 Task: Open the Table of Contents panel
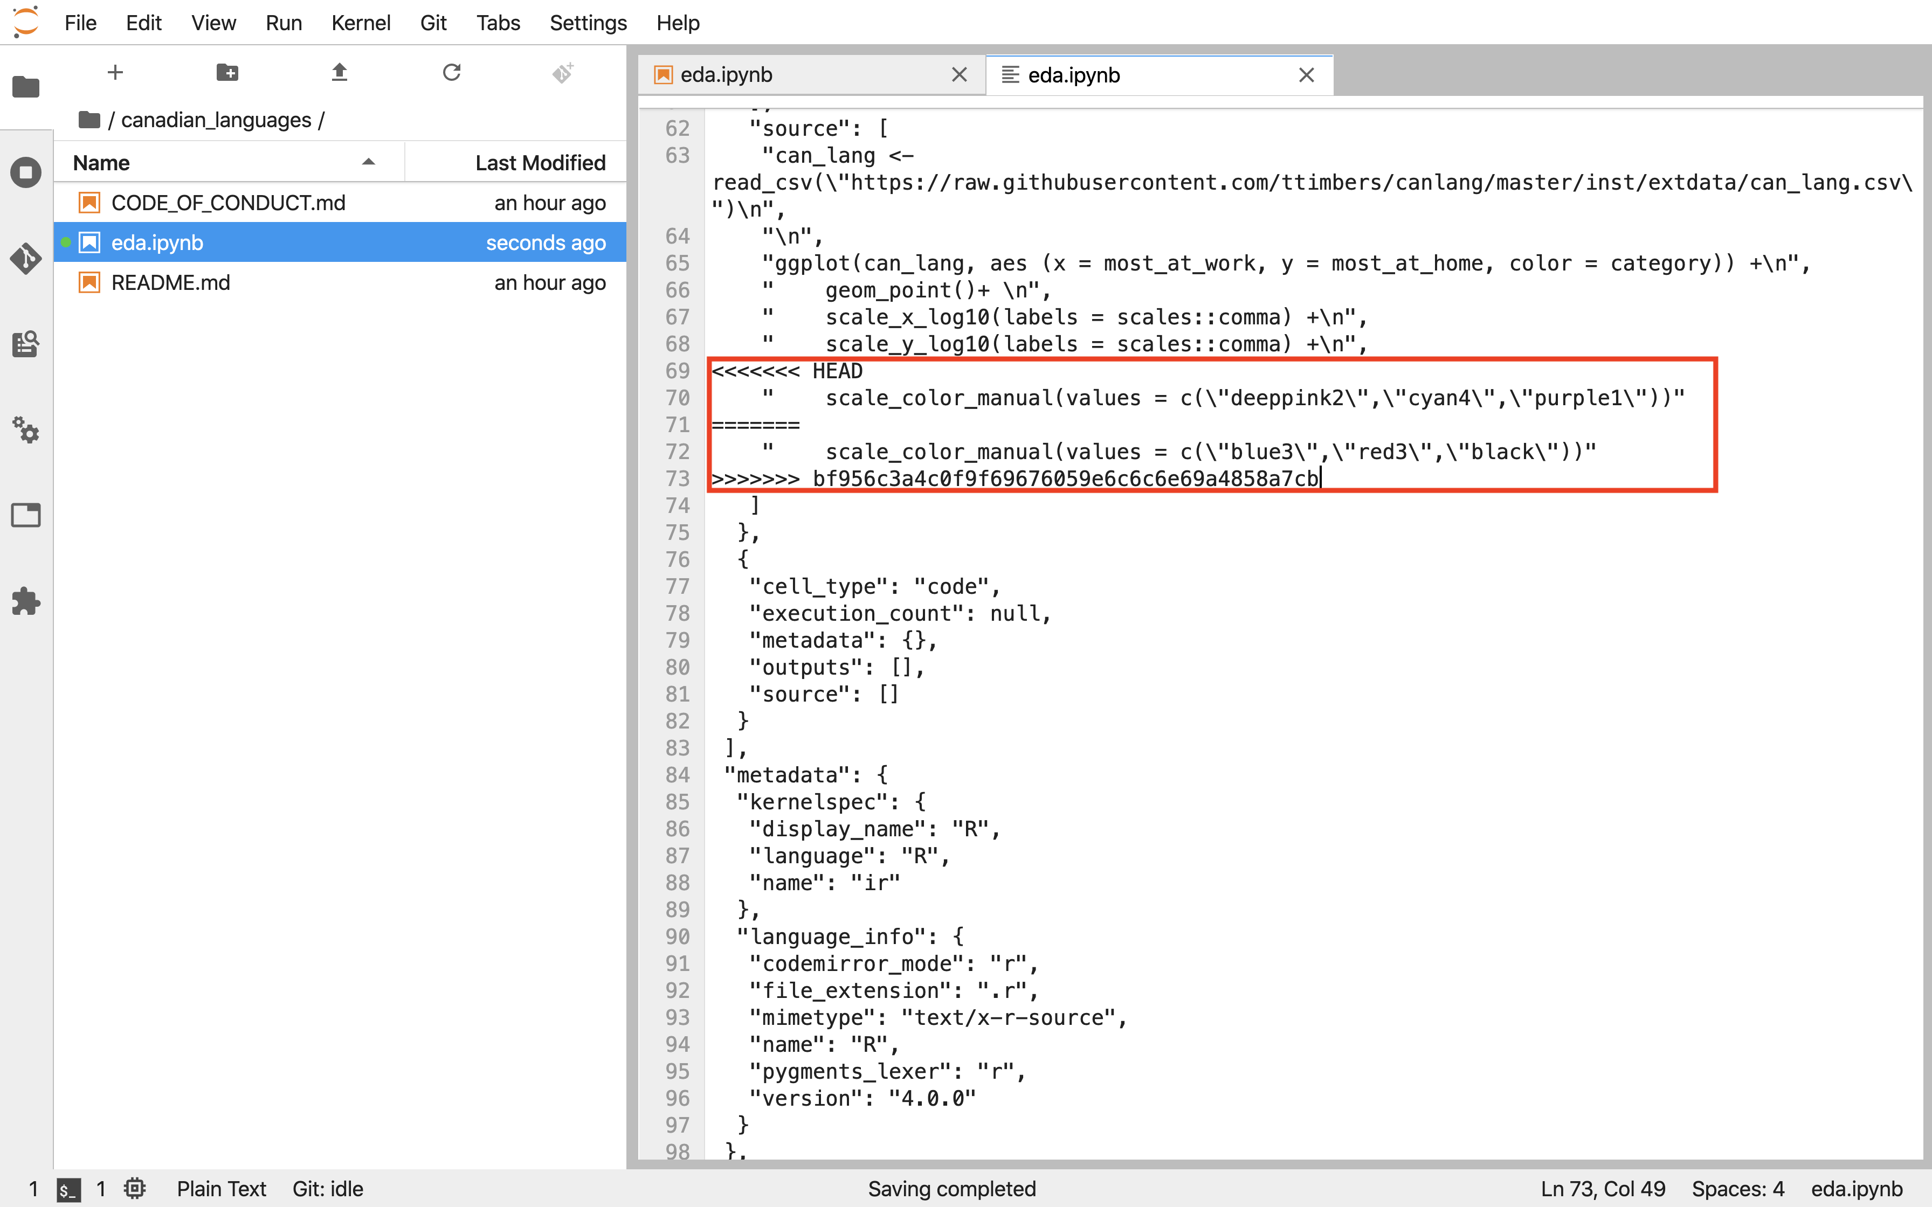[x=25, y=345]
